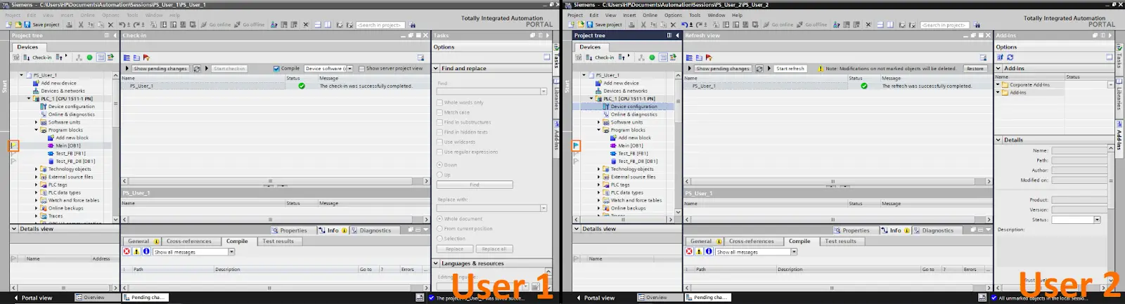Screen dimensions: 1125x304
Task: Click the Check-in icon in PS_User_1 project tree
Action: (x=37, y=58)
